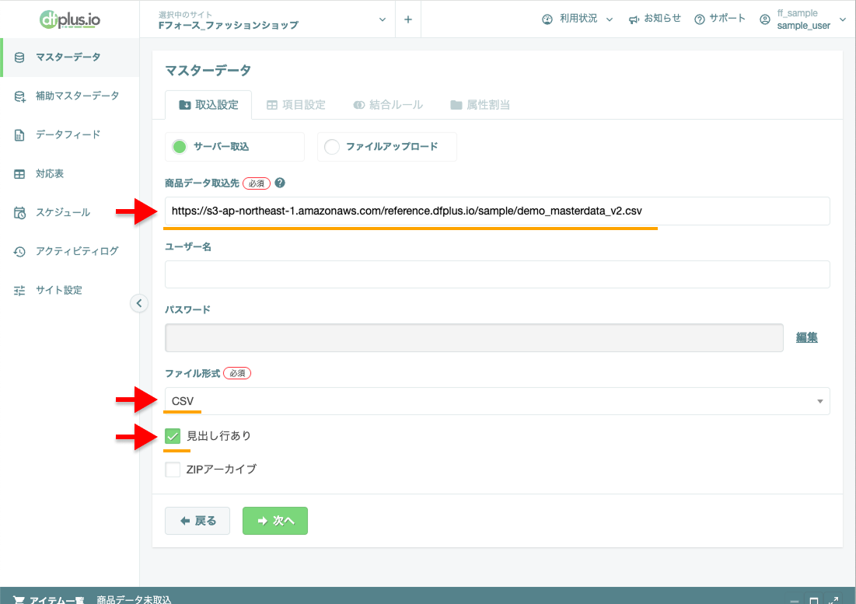Collapse the sidebar with the chevron arrow
856x604 pixels.
click(138, 303)
